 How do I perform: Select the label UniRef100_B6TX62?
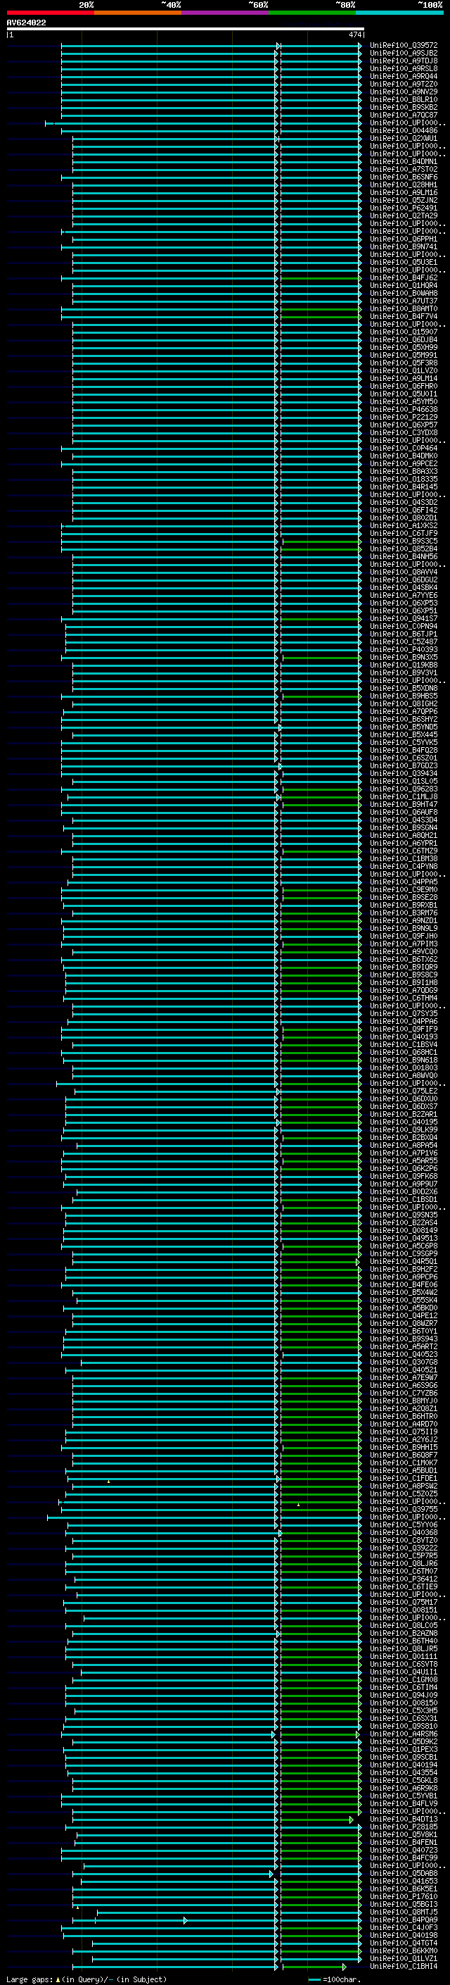[x=404, y=959]
